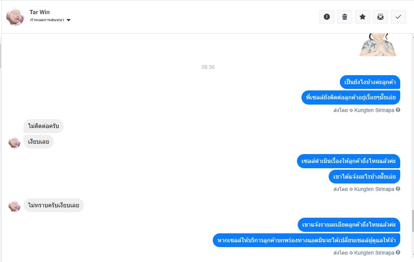Screen dimensions: 414x262
Task: Click Tar Win avatar beside เงียบเลย message
Action: point(14,142)
